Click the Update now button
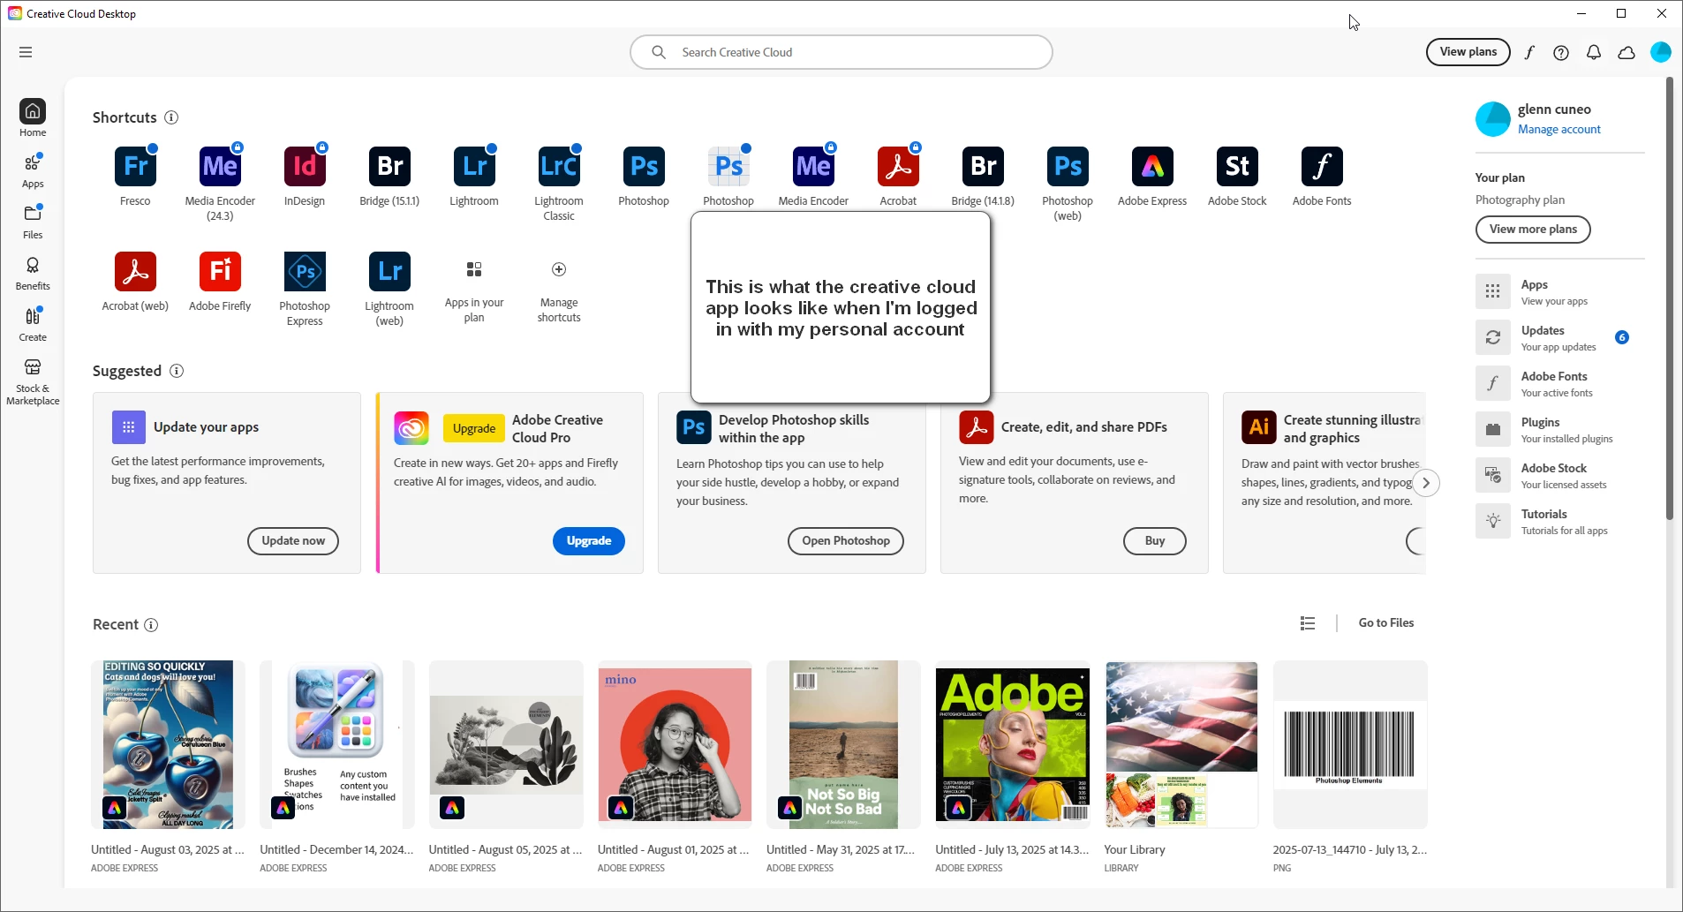1683x912 pixels. coord(293,541)
